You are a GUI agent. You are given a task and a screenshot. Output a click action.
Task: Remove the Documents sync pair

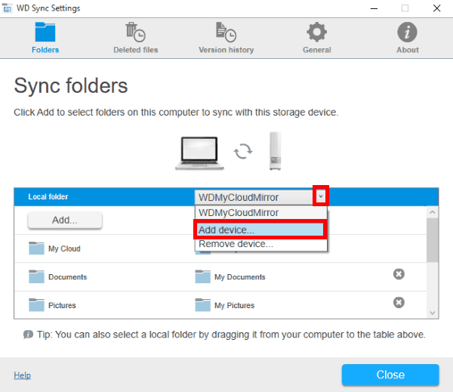pos(399,274)
